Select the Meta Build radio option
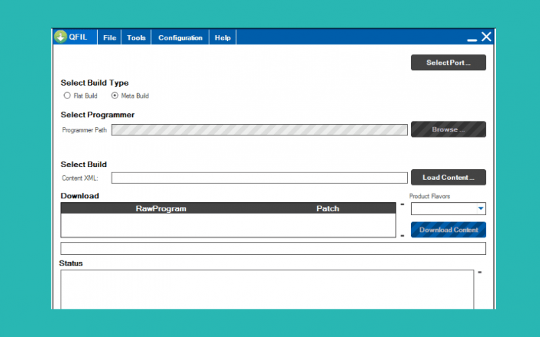 (115, 96)
